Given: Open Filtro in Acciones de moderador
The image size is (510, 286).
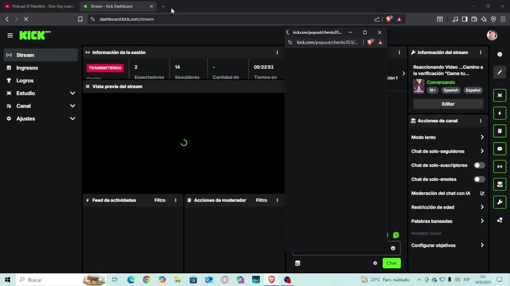Looking at the screenshot, I should click(261, 200).
